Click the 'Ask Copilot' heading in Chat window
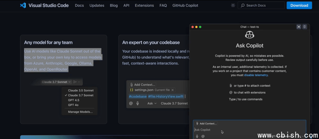This screenshot has height=139, width=319. pos(250,45)
